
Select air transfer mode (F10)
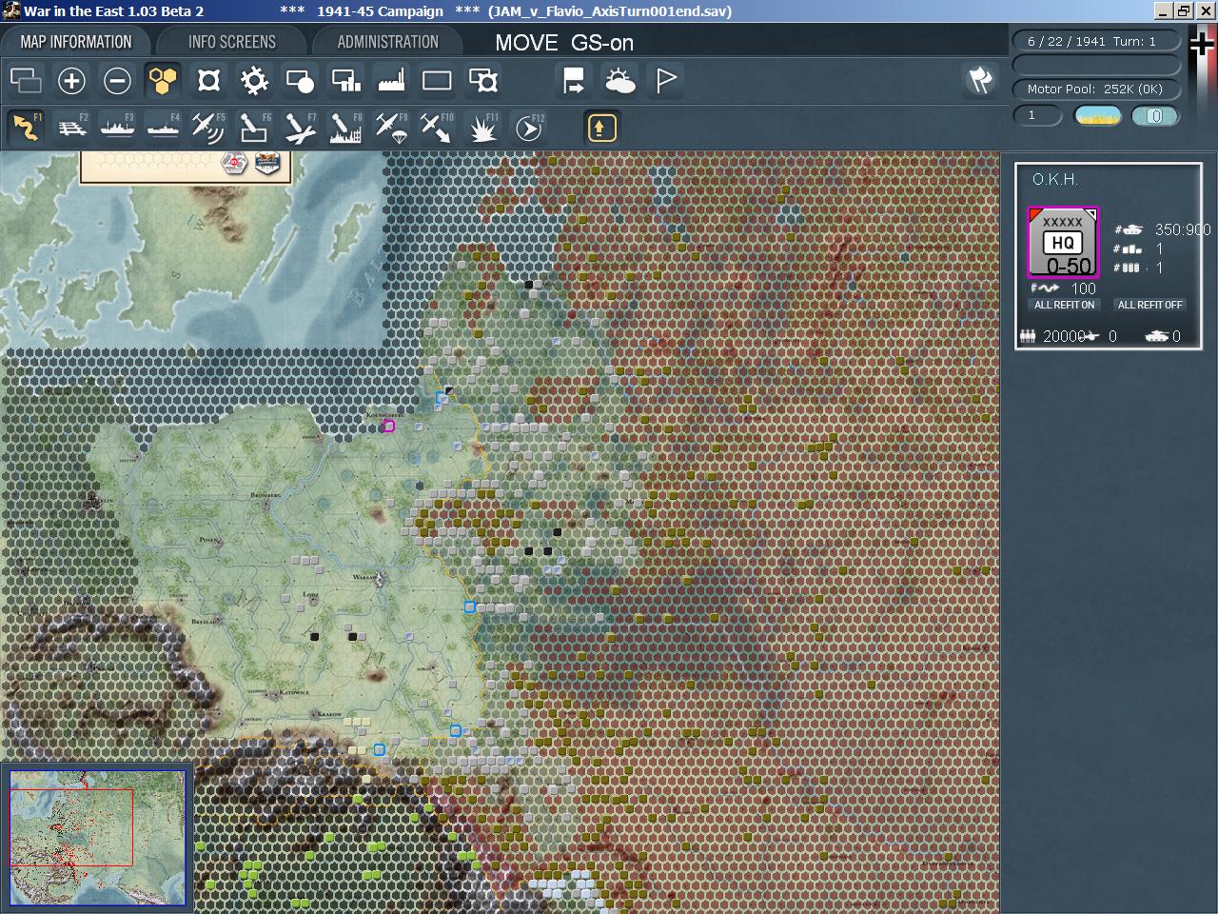tap(437, 128)
